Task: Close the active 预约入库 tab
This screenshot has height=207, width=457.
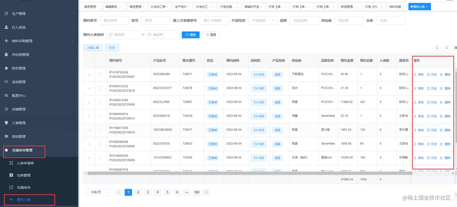Action: 427,7
